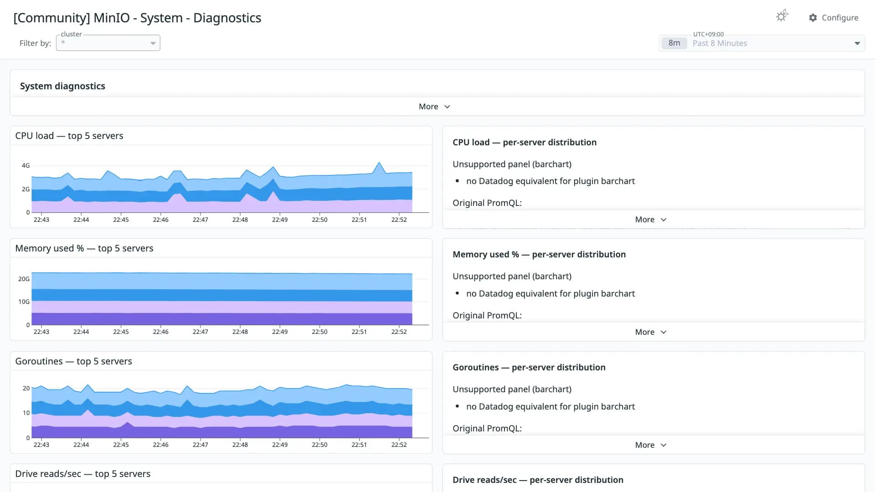Toggle the dark/light theme icon

click(782, 16)
